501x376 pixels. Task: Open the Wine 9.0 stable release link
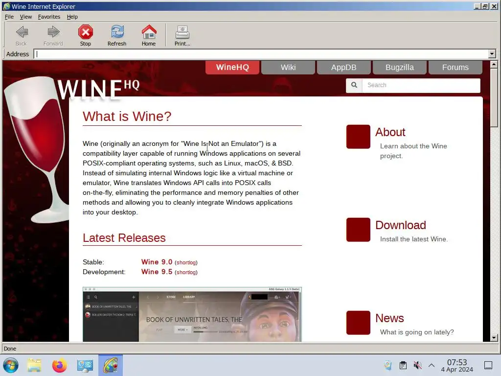[x=157, y=262]
